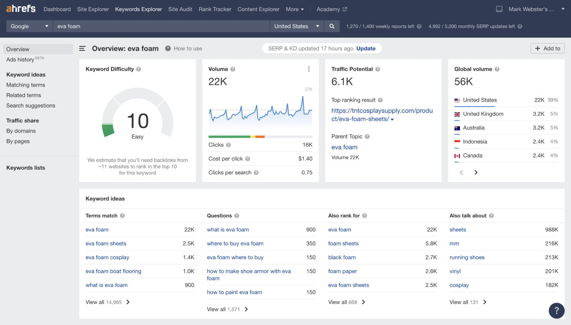Click United Kingdom row in Global volume

point(506,114)
